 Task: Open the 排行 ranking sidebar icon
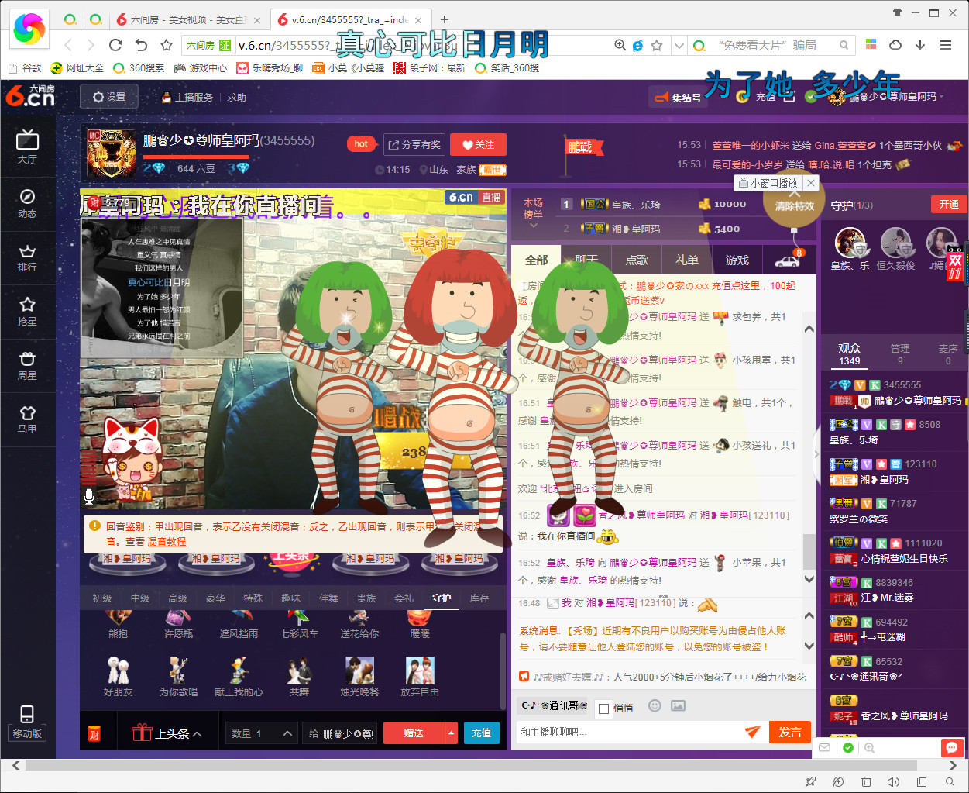(27, 258)
